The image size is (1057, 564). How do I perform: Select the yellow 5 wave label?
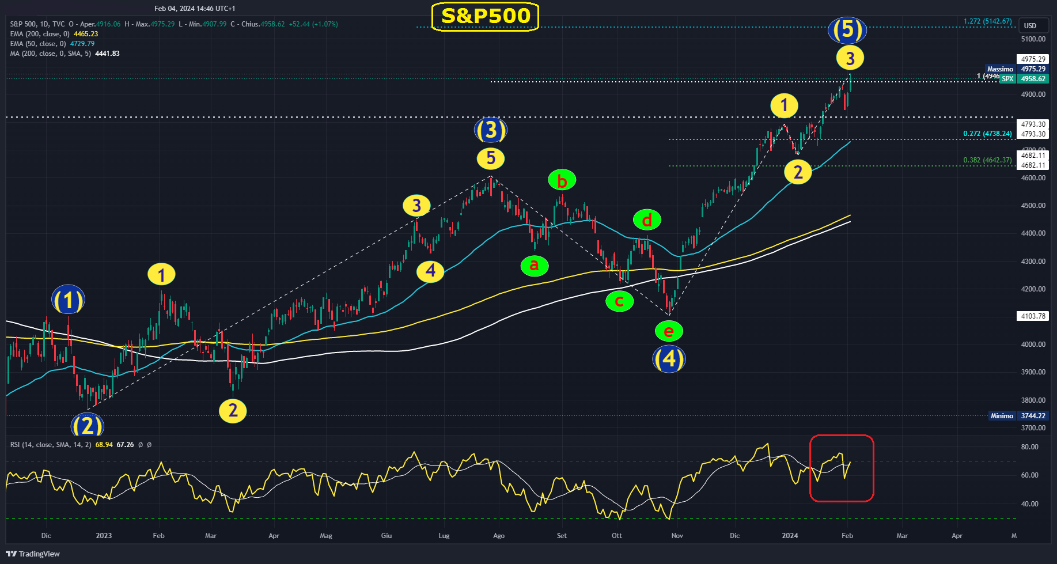pos(491,158)
